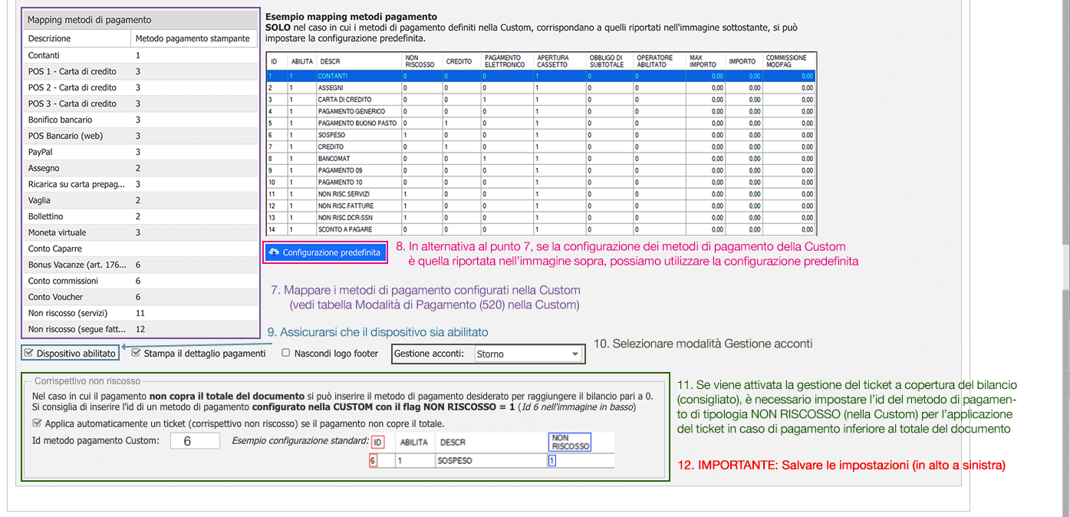The width and height of the screenshot is (1070, 517).
Task: Toggle the Dispositivo abilitato checkbox
Action: pos(28,354)
